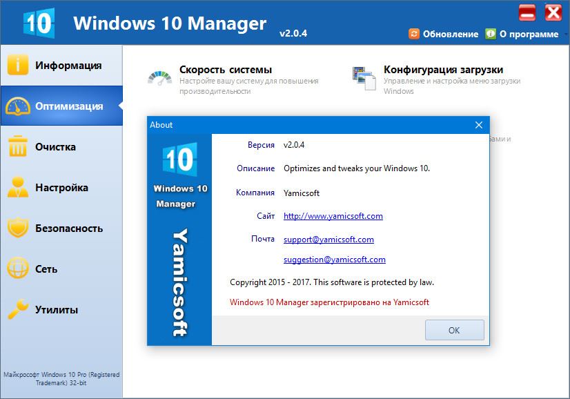Screen dimensions: 570x399
Task: Go to the Настройка section
Action: [x=61, y=187]
